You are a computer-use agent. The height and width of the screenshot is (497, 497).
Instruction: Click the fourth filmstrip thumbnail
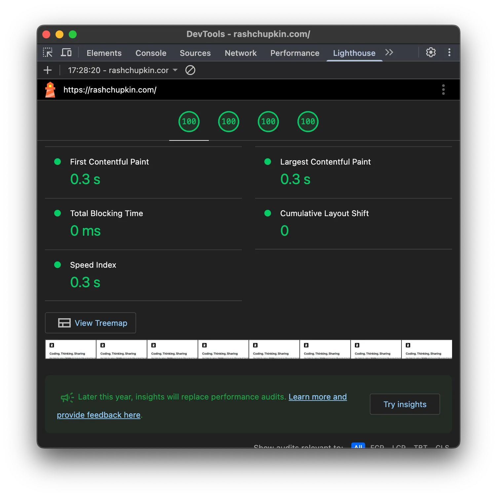[223, 349]
